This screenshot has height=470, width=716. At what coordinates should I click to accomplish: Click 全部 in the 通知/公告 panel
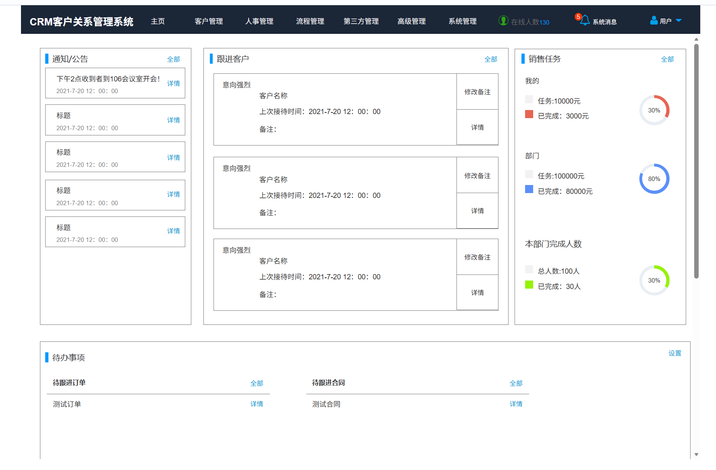pyautogui.click(x=174, y=59)
